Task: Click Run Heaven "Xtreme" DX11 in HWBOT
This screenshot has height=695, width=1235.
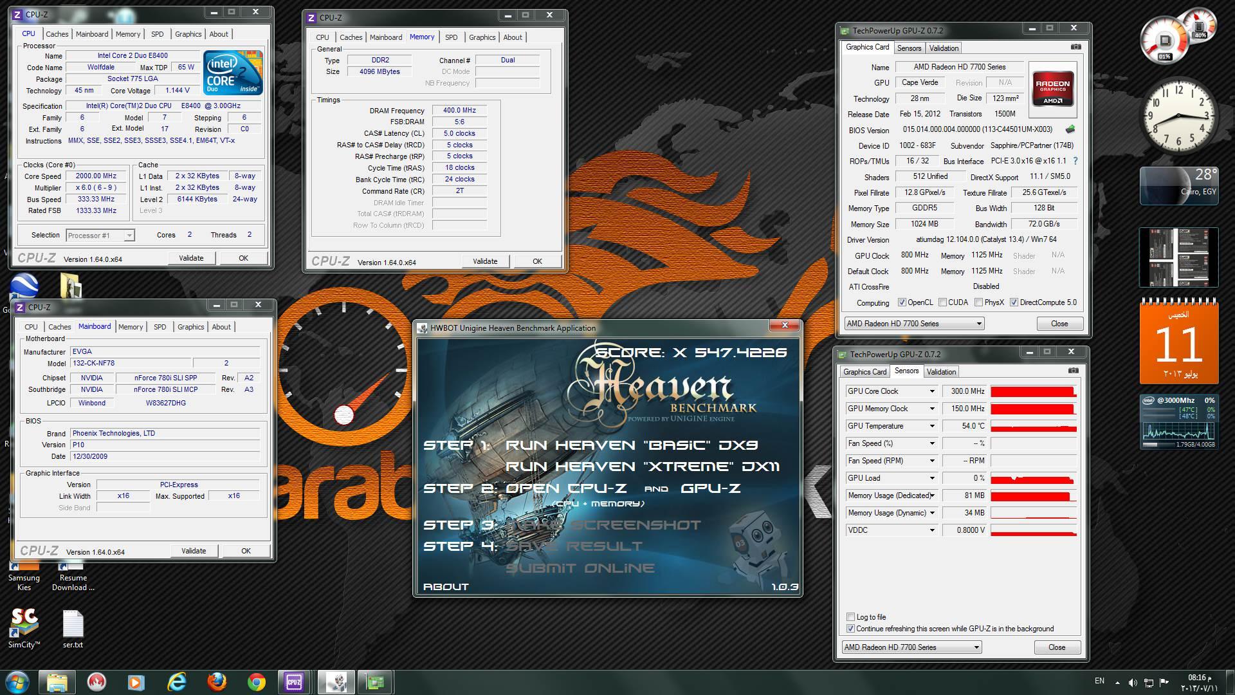Action: (643, 467)
